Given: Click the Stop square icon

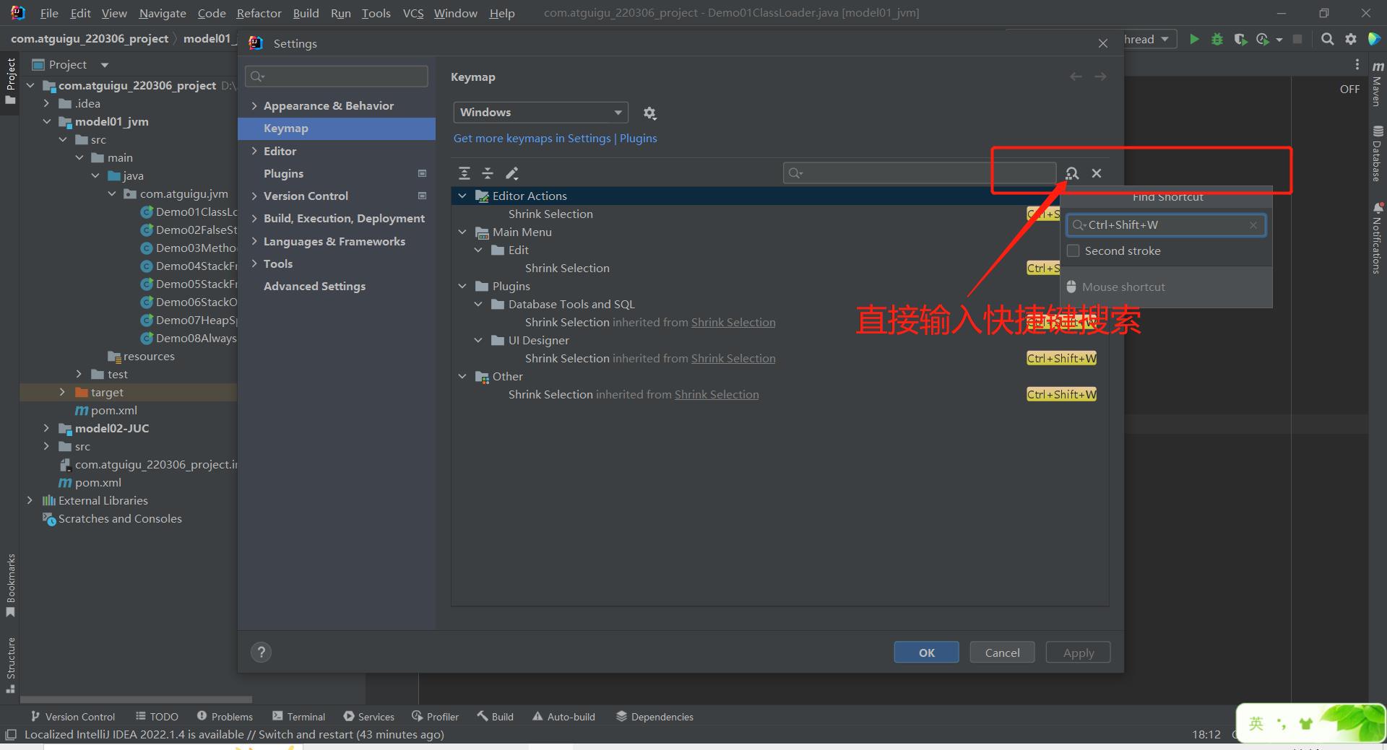Looking at the screenshot, I should tap(1297, 39).
